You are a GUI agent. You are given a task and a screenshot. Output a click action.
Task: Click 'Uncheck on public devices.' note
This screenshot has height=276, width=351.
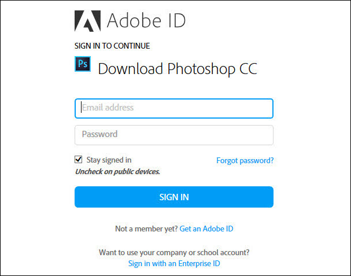click(117, 172)
